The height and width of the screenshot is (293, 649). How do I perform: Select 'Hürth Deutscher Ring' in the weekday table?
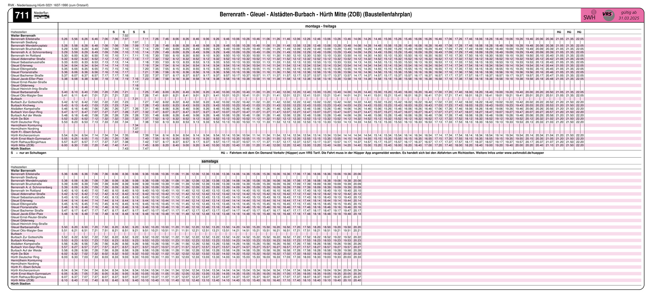25,122
